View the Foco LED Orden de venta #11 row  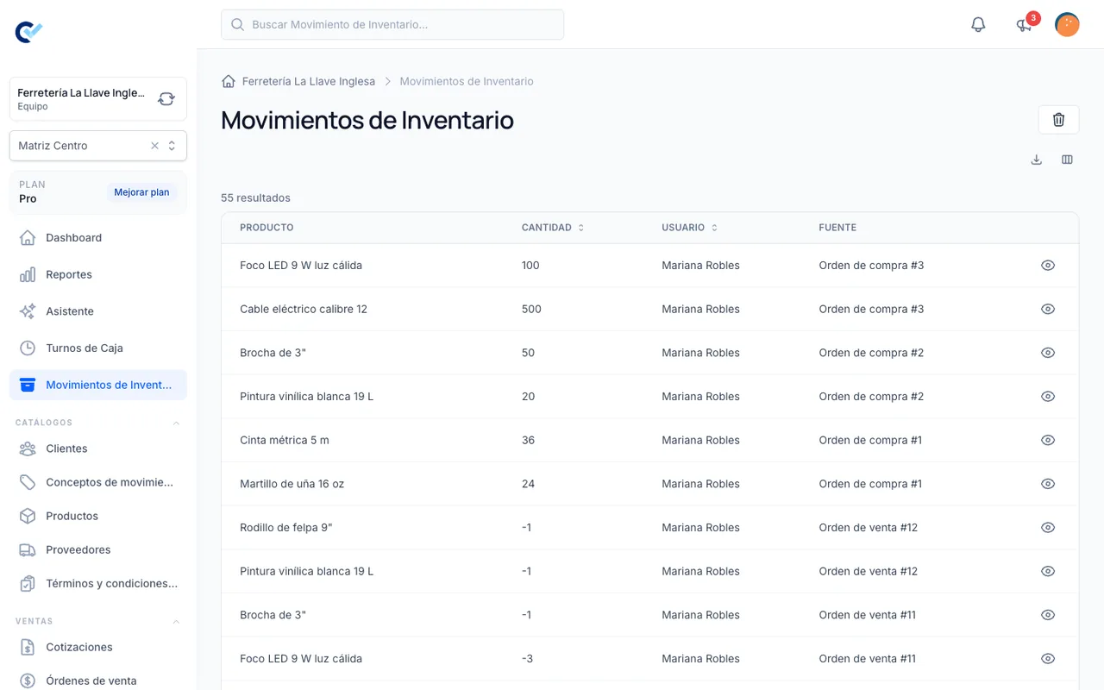click(x=1048, y=658)
